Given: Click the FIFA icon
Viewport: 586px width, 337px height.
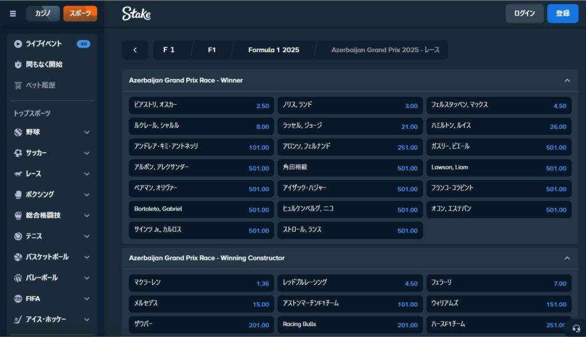Looking at the screenshot, I should (18, 299).
